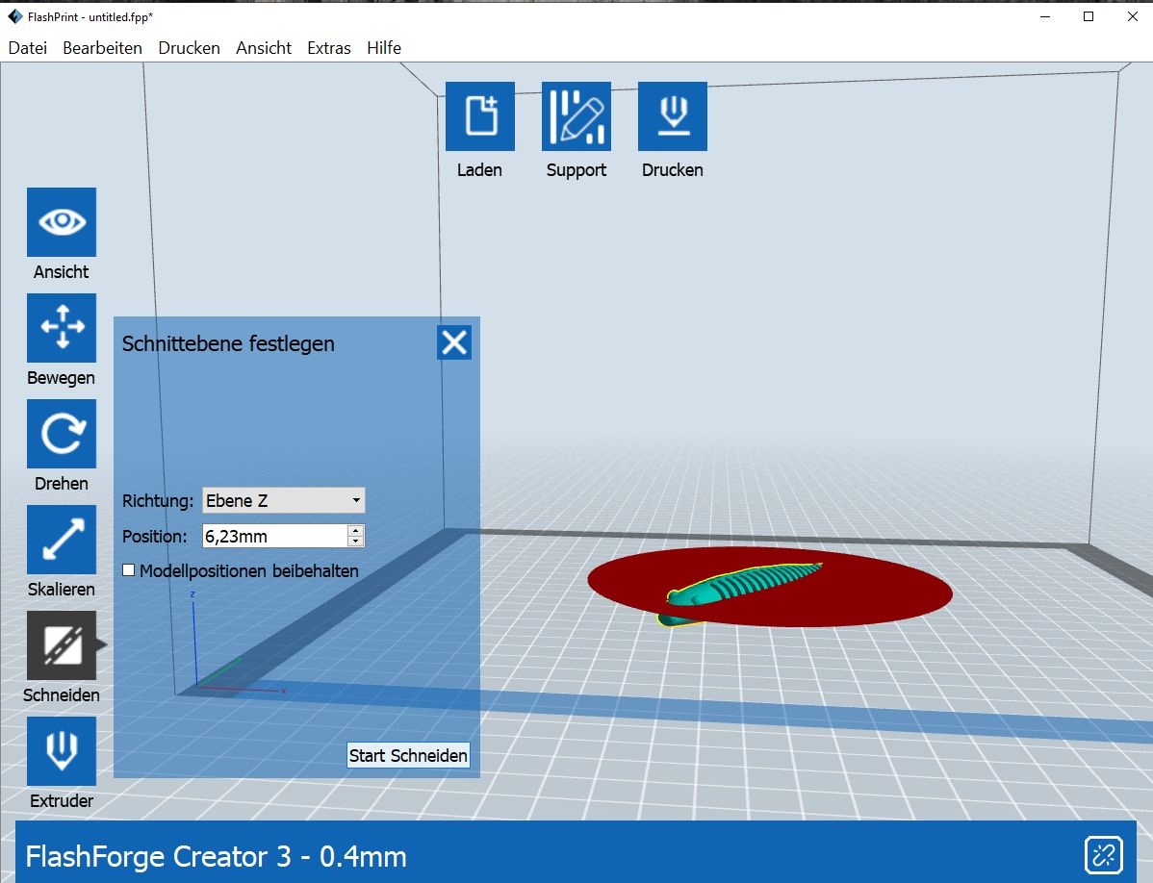1153x883 pixels.
Task: Close the Schnittebene festlegen panel
Action: pos(454,342)
